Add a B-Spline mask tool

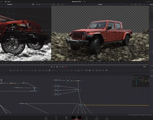(68, 70)
